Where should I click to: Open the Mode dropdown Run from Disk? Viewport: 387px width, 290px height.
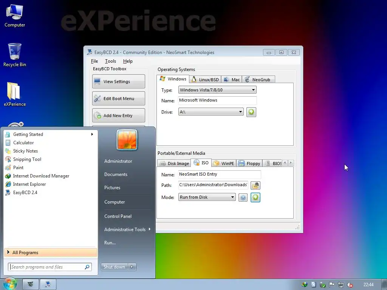coord(207,197)
